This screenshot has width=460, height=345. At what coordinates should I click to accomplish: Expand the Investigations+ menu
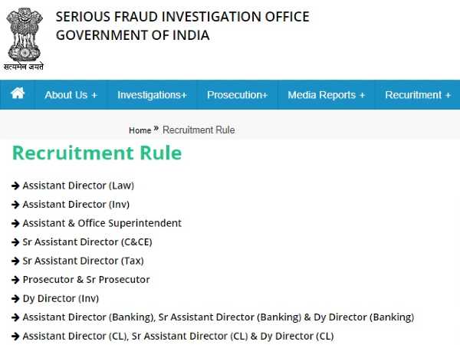click(x=152, y=95)
